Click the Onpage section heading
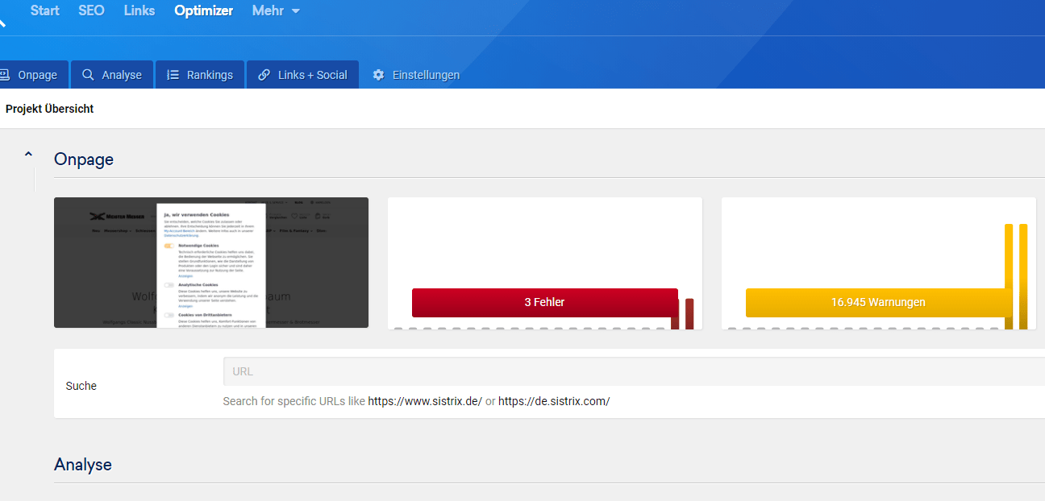The height and width of the screenshot is (501, 1045). click(x=84, y=159)
